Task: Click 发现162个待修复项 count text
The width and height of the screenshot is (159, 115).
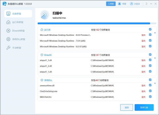Action: point(100,30)
